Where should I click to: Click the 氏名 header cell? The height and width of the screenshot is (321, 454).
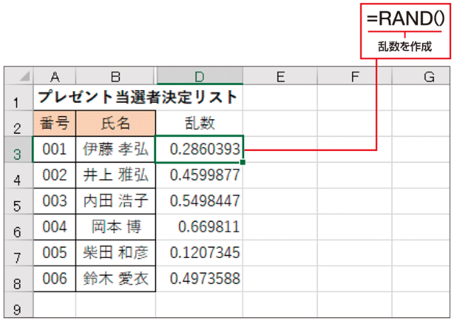[x=116, y=123]
